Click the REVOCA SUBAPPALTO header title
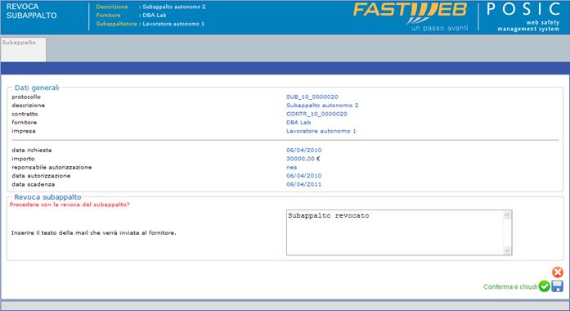Screen dimensions: 570x311 coord(31,11)
